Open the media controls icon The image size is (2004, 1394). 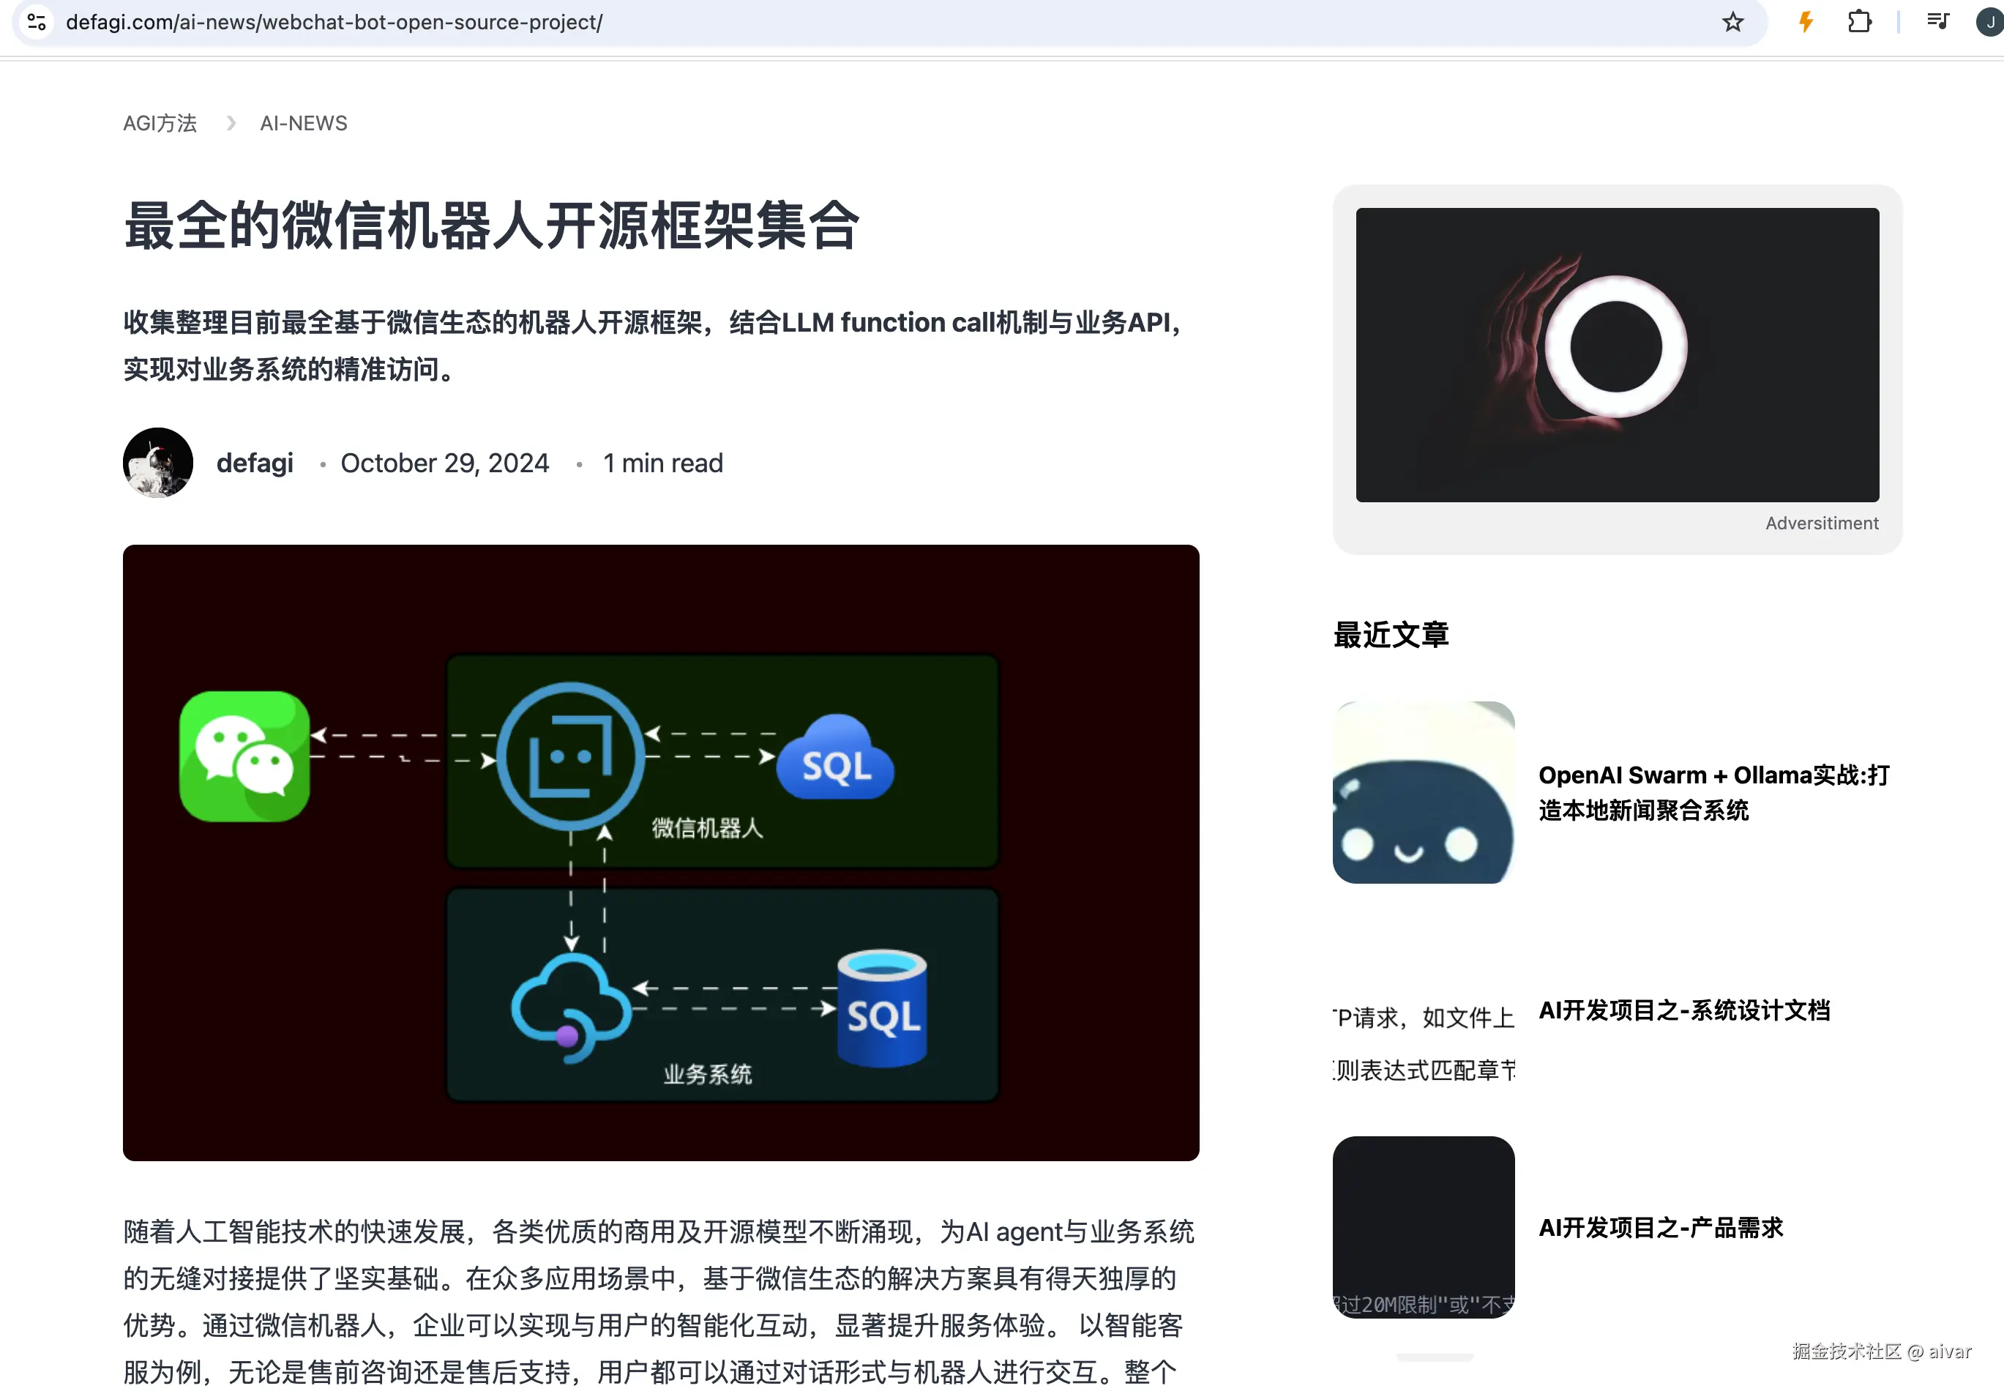(1937, 22)
